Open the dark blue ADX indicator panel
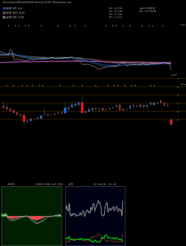 95,216
